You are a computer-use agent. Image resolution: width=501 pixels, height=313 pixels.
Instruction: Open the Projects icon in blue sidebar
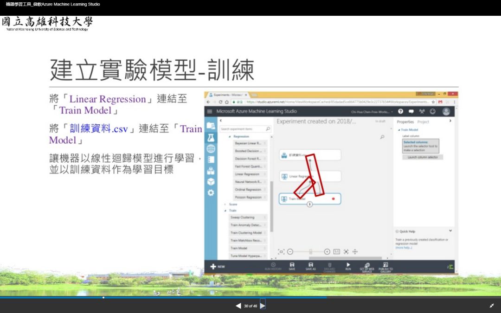[x=211, y=126]
